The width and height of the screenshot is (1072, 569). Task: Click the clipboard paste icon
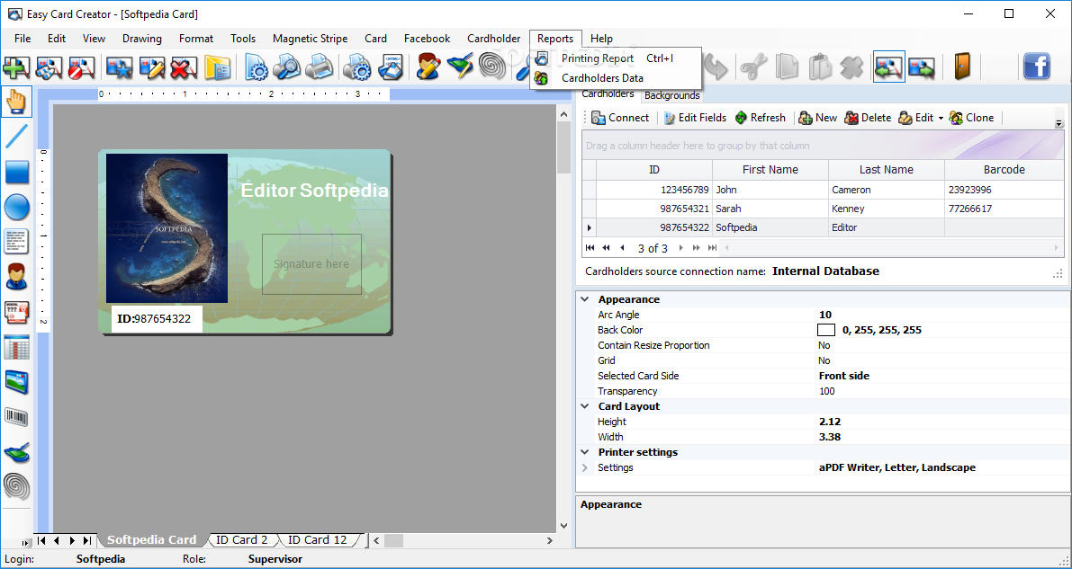819,67
